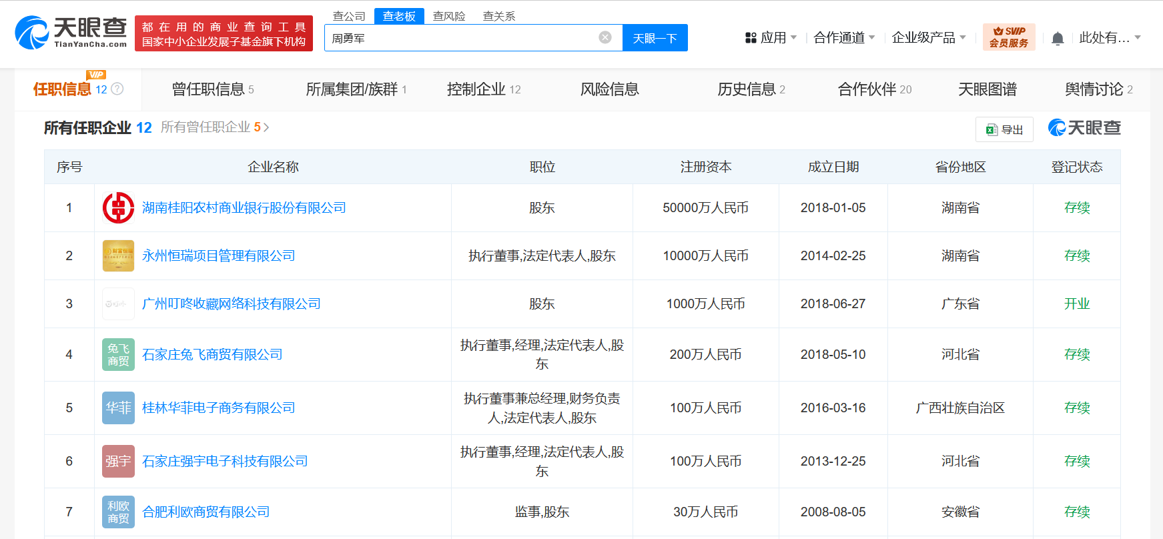
Task: Expand the 企业级产品 dropdown
Action: (x=963, y=38)
